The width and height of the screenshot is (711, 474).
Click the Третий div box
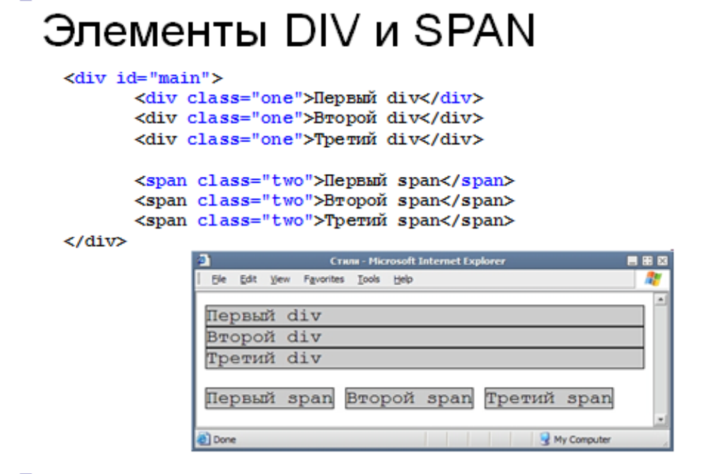click(424, 359)
